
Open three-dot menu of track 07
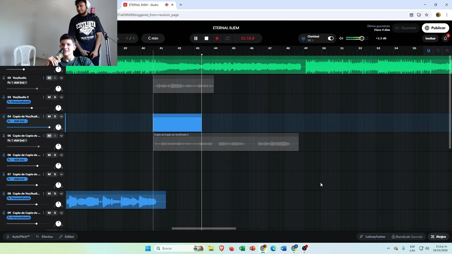click(43, 174)
